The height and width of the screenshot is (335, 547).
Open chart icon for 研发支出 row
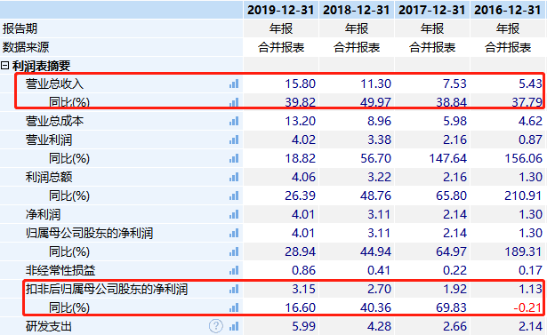tap(234, 326)
